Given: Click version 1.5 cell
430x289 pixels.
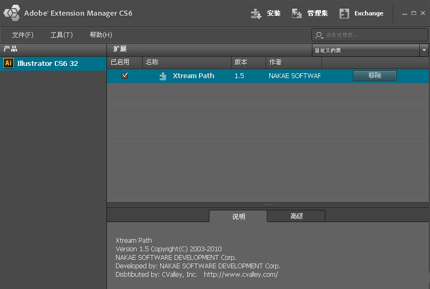Looking at the screenshot, I should 239,76.
